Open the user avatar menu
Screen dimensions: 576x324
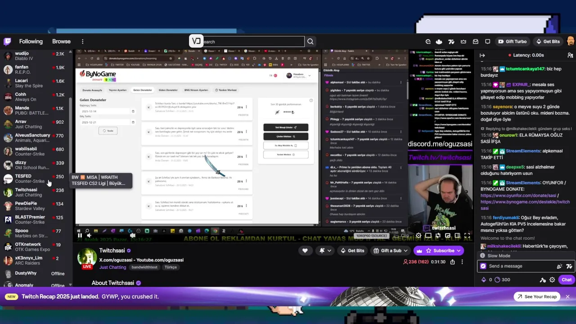click(571, 41)
